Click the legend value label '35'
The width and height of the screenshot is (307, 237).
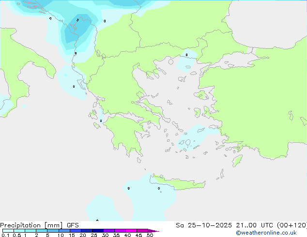tap(116, 235)
